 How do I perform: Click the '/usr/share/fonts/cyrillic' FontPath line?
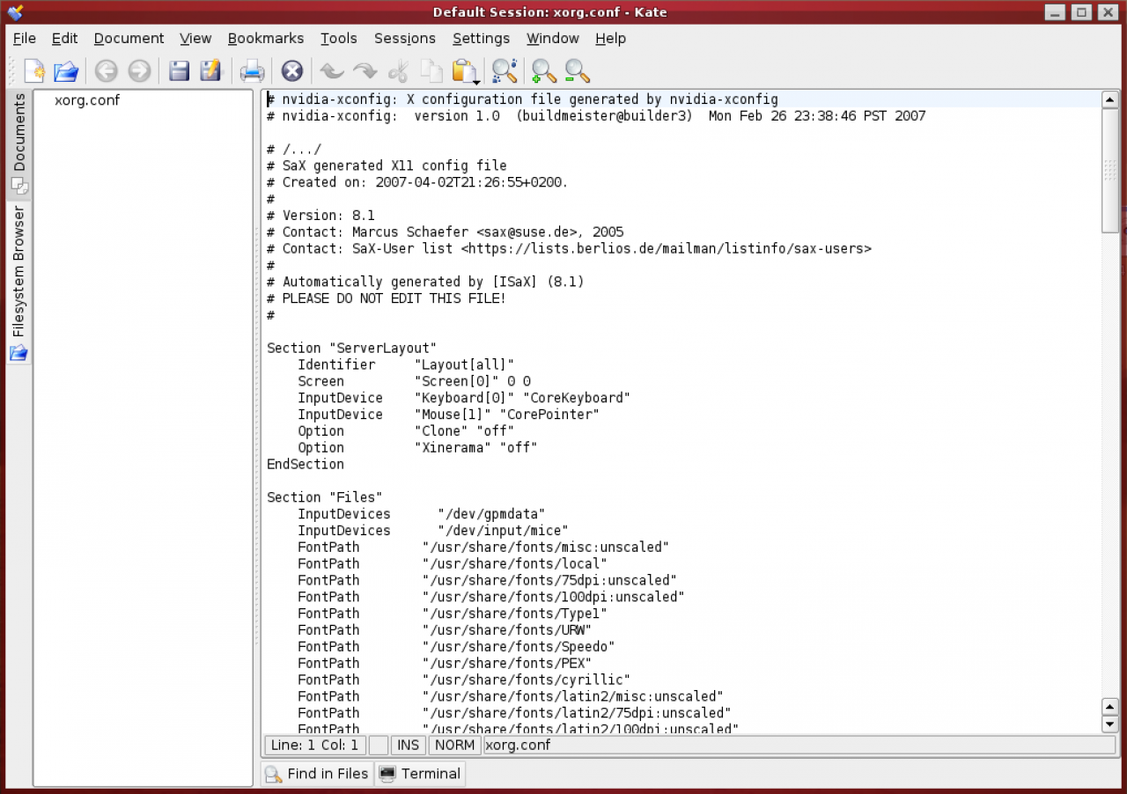[464, 680]
